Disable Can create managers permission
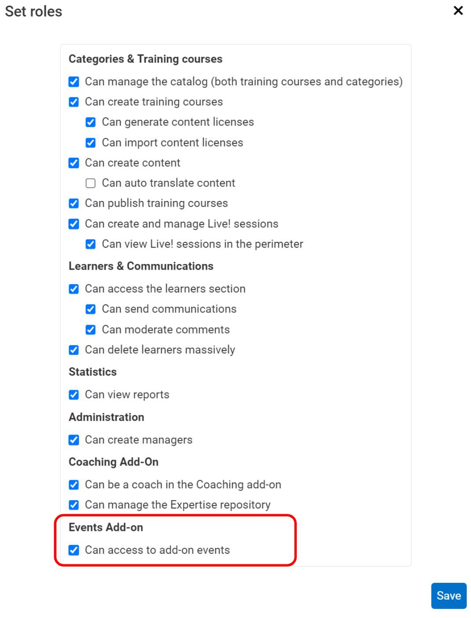This screenshot has height=618, width=471. click(x=74, y=440)
